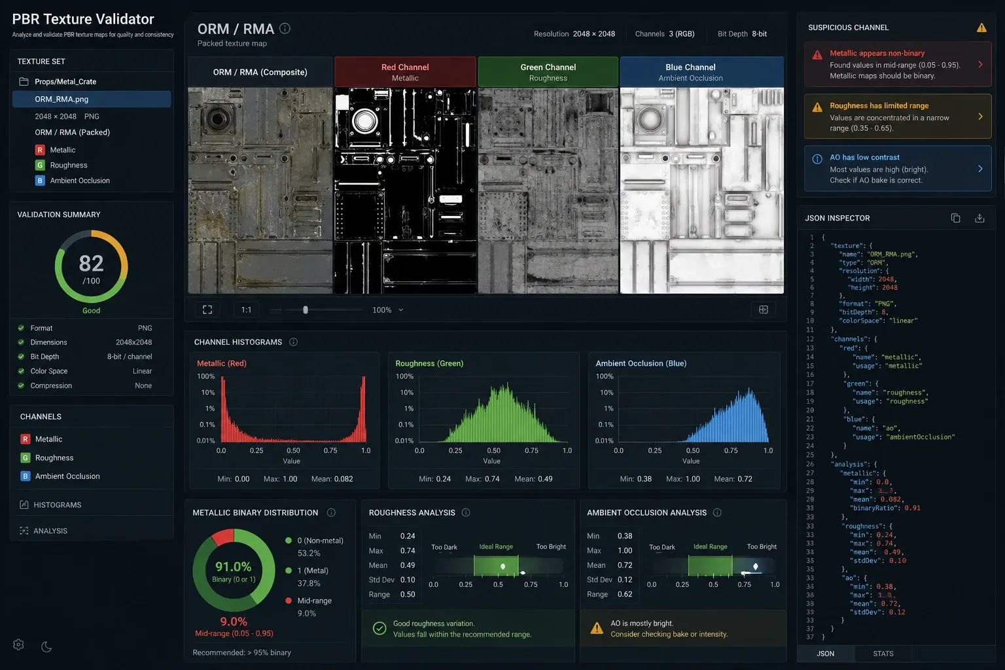The width and height of the screenshot is (1005, 670).
Task: Select the Red Channel Metallic header
Action: point(405,72)
